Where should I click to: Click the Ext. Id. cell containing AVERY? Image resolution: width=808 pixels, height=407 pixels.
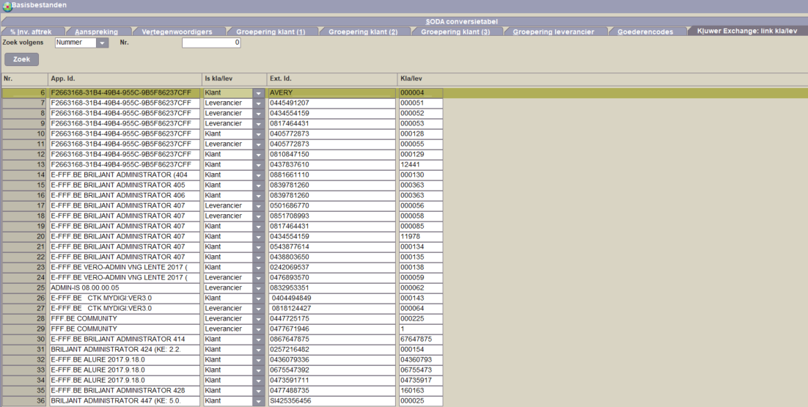coord(331,93)
